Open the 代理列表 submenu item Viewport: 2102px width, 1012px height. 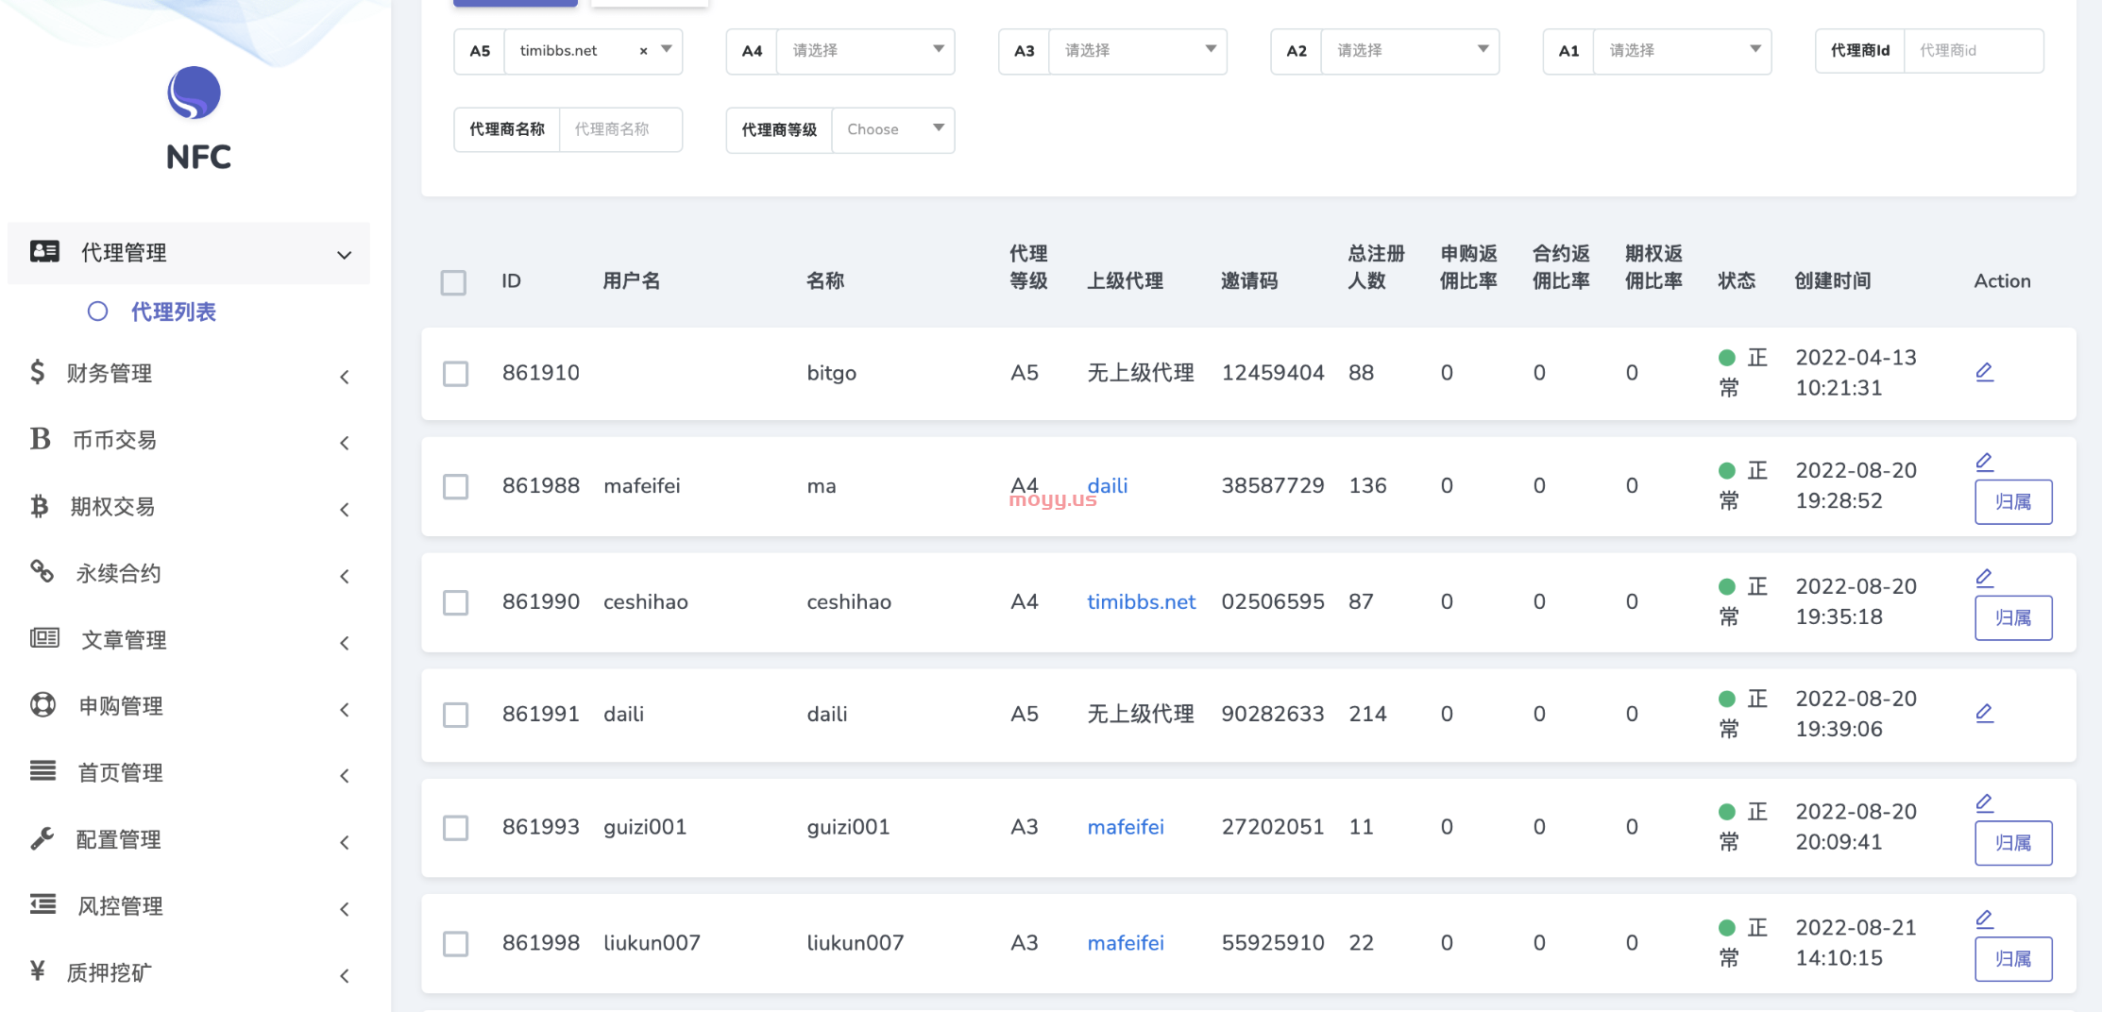[x=174, y=312]
